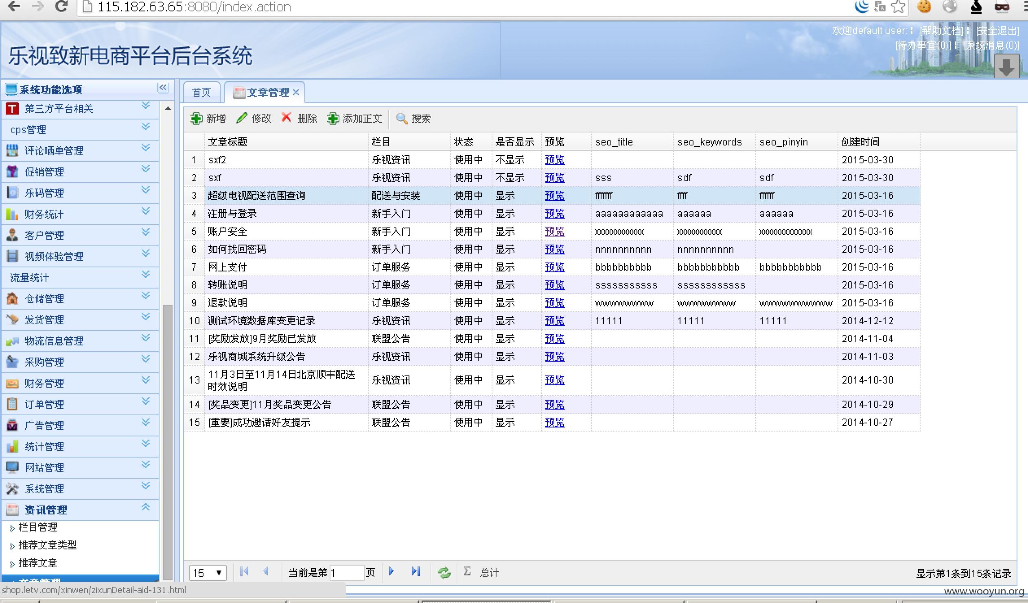Screen dimensions: 1028x603
Task: Click the last page pager icon
Action: click(x=416, y=572)
